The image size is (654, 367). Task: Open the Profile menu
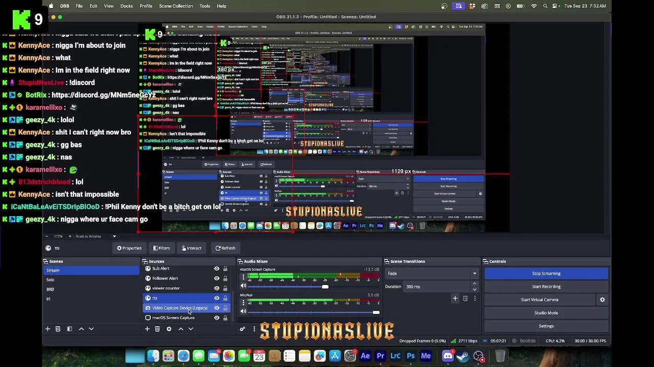(x=146, y=6)
